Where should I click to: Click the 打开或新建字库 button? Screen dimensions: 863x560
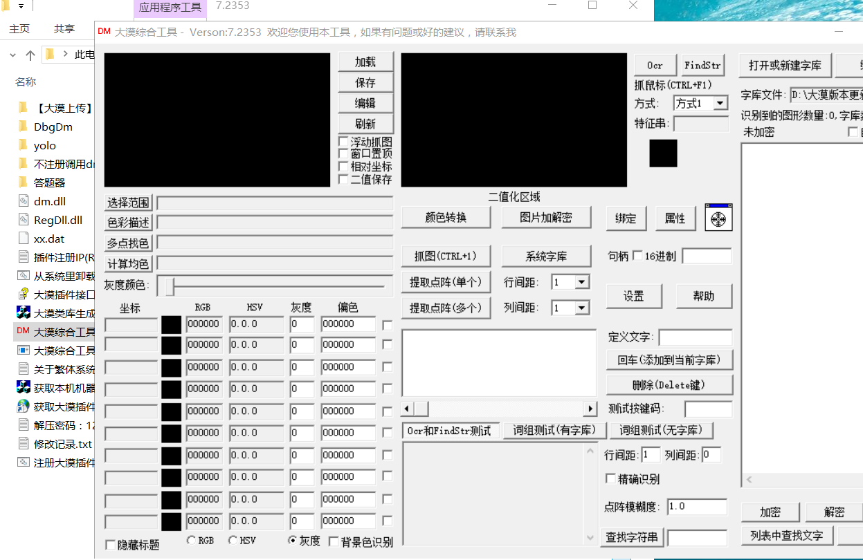tap(785, 66)
